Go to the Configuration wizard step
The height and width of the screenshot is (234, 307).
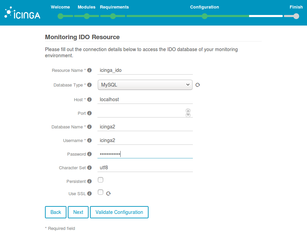[204, 7]
